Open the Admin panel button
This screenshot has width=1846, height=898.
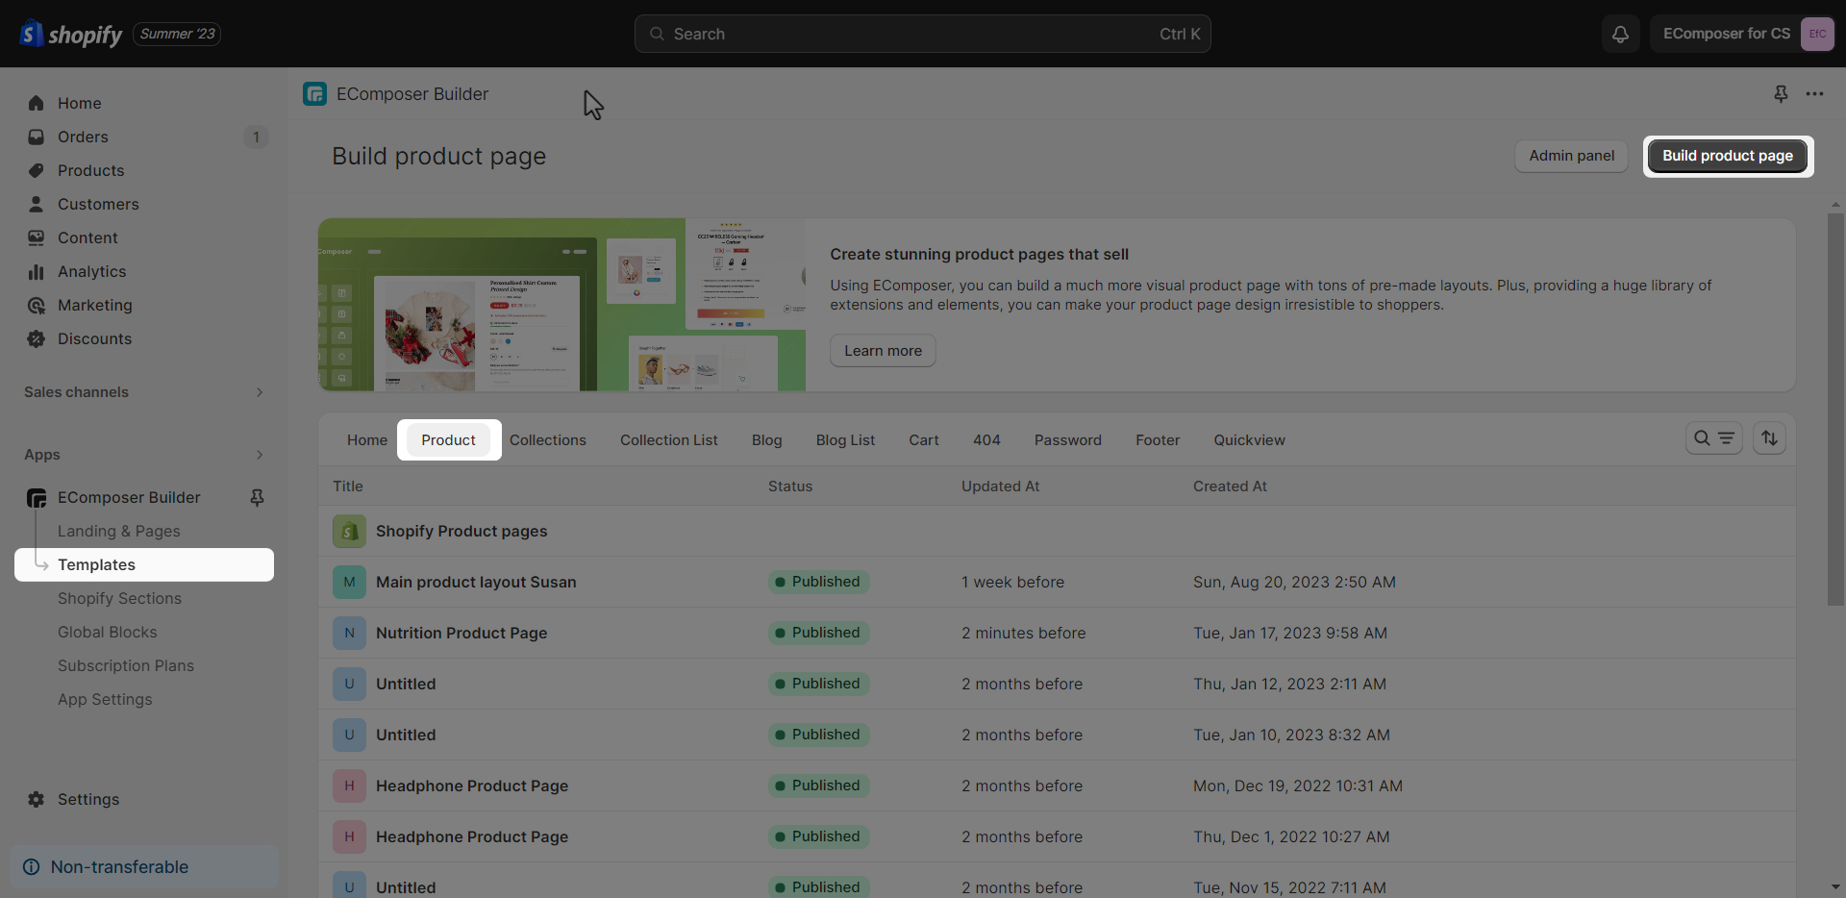pyautogui.click(x=1572, y=156)
